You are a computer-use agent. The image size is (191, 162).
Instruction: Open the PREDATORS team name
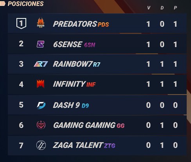click(75, 24)
